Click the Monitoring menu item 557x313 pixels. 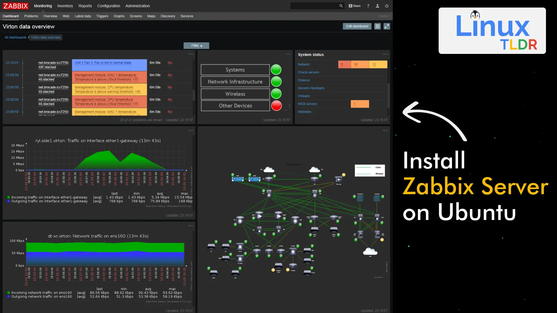point(42,5)
